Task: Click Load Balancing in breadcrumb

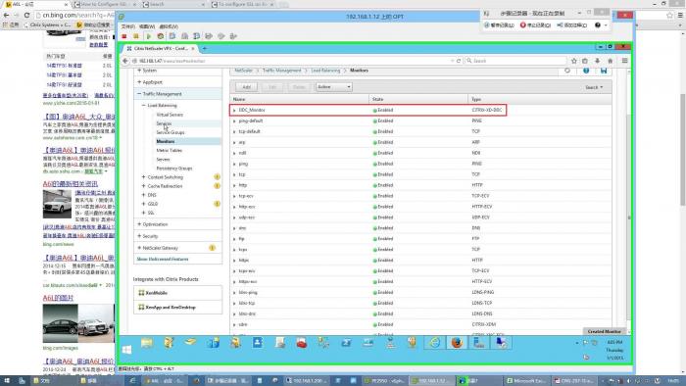Action: [325, 71]
